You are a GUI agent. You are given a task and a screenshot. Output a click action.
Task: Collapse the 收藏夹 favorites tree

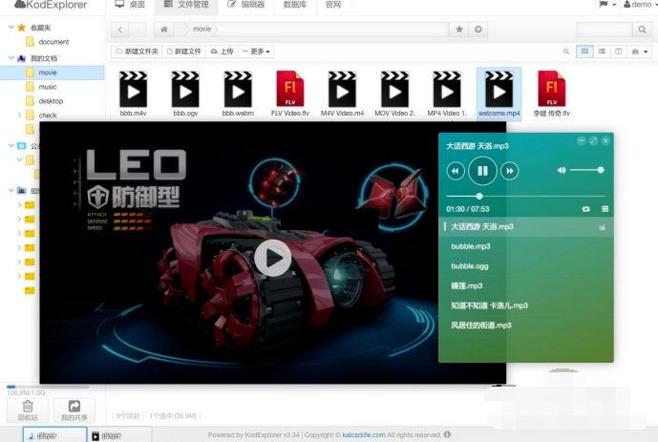coord(11,28)
